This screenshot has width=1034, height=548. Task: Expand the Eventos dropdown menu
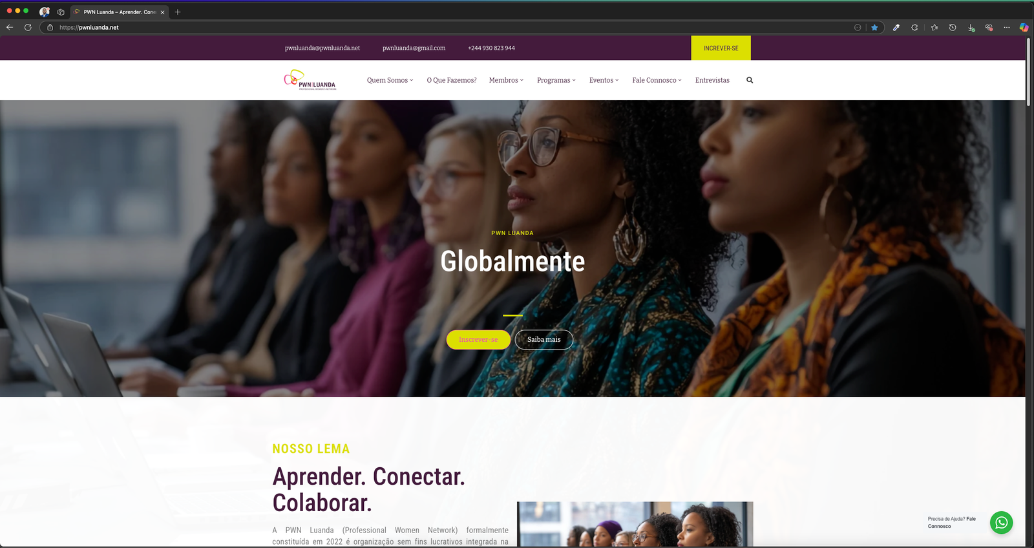click(x=604, y=80)
